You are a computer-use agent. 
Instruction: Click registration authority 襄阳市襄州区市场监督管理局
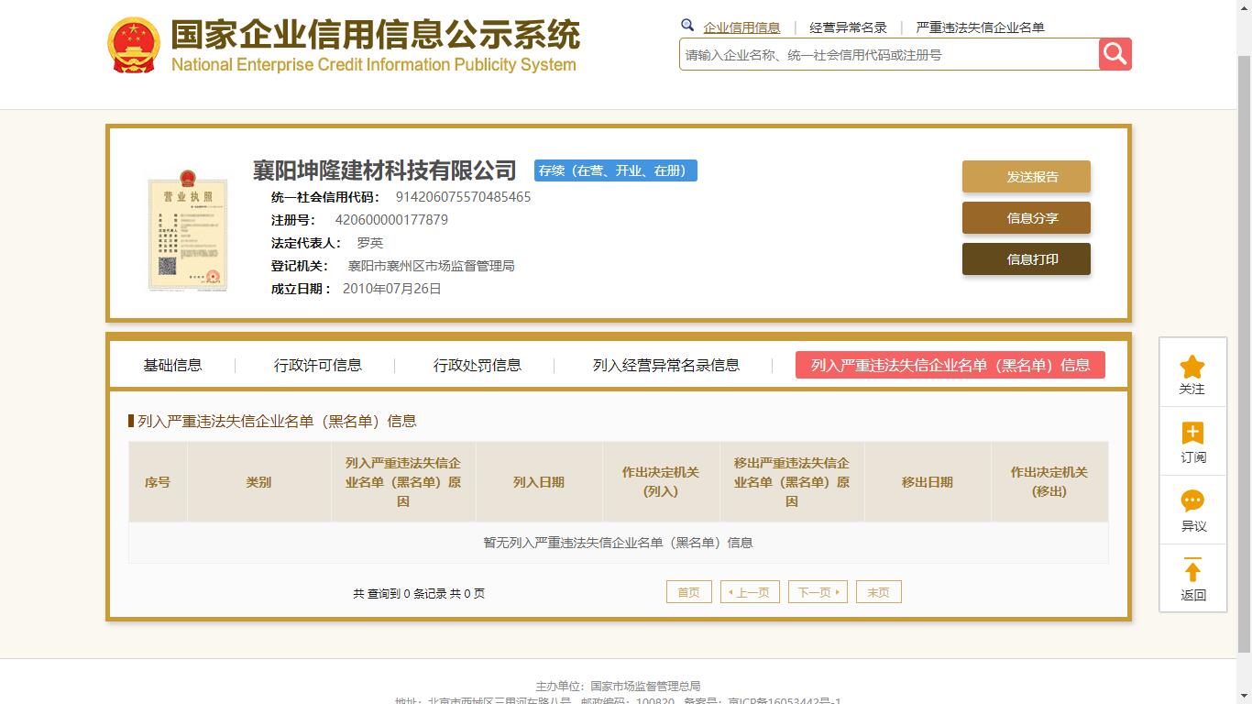[431, 266]
